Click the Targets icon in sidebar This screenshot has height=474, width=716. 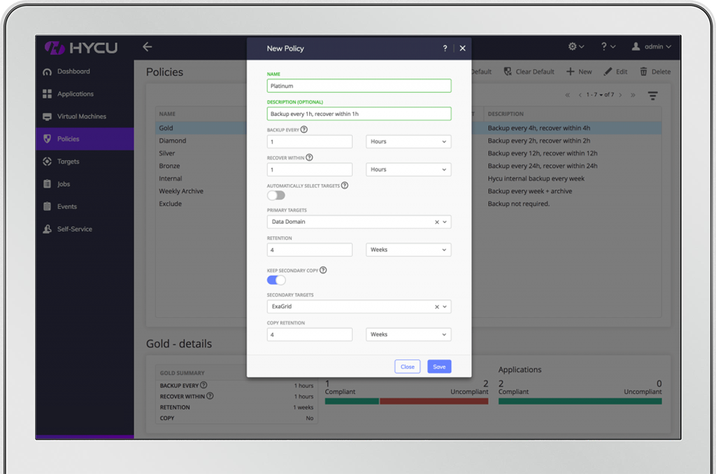click(x=47, y=161)
